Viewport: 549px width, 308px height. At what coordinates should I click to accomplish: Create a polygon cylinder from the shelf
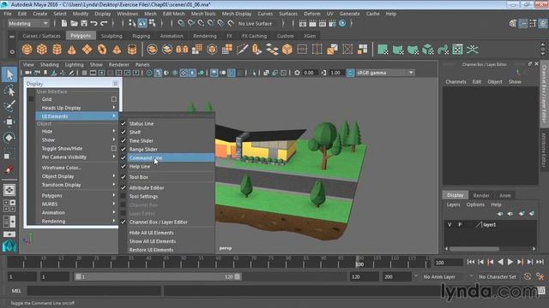click(57, 50)
